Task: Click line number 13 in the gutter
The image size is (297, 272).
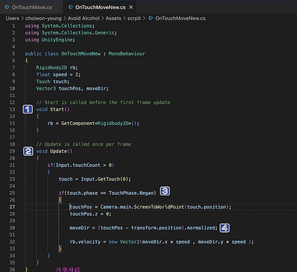Action: (12, 109)
